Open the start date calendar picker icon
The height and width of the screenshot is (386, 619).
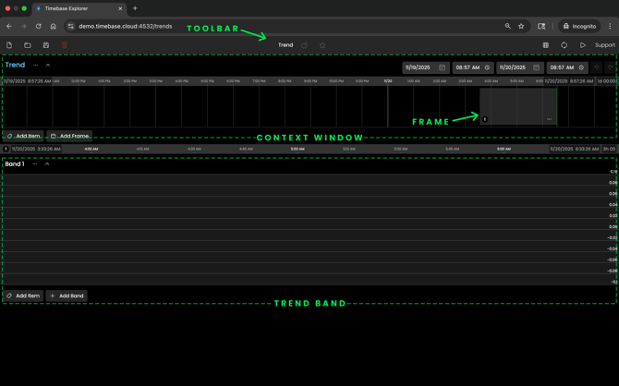coord(443,67)
